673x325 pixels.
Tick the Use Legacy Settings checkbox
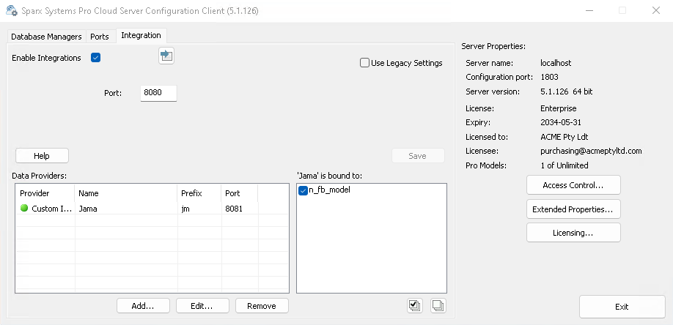[364, 63]
